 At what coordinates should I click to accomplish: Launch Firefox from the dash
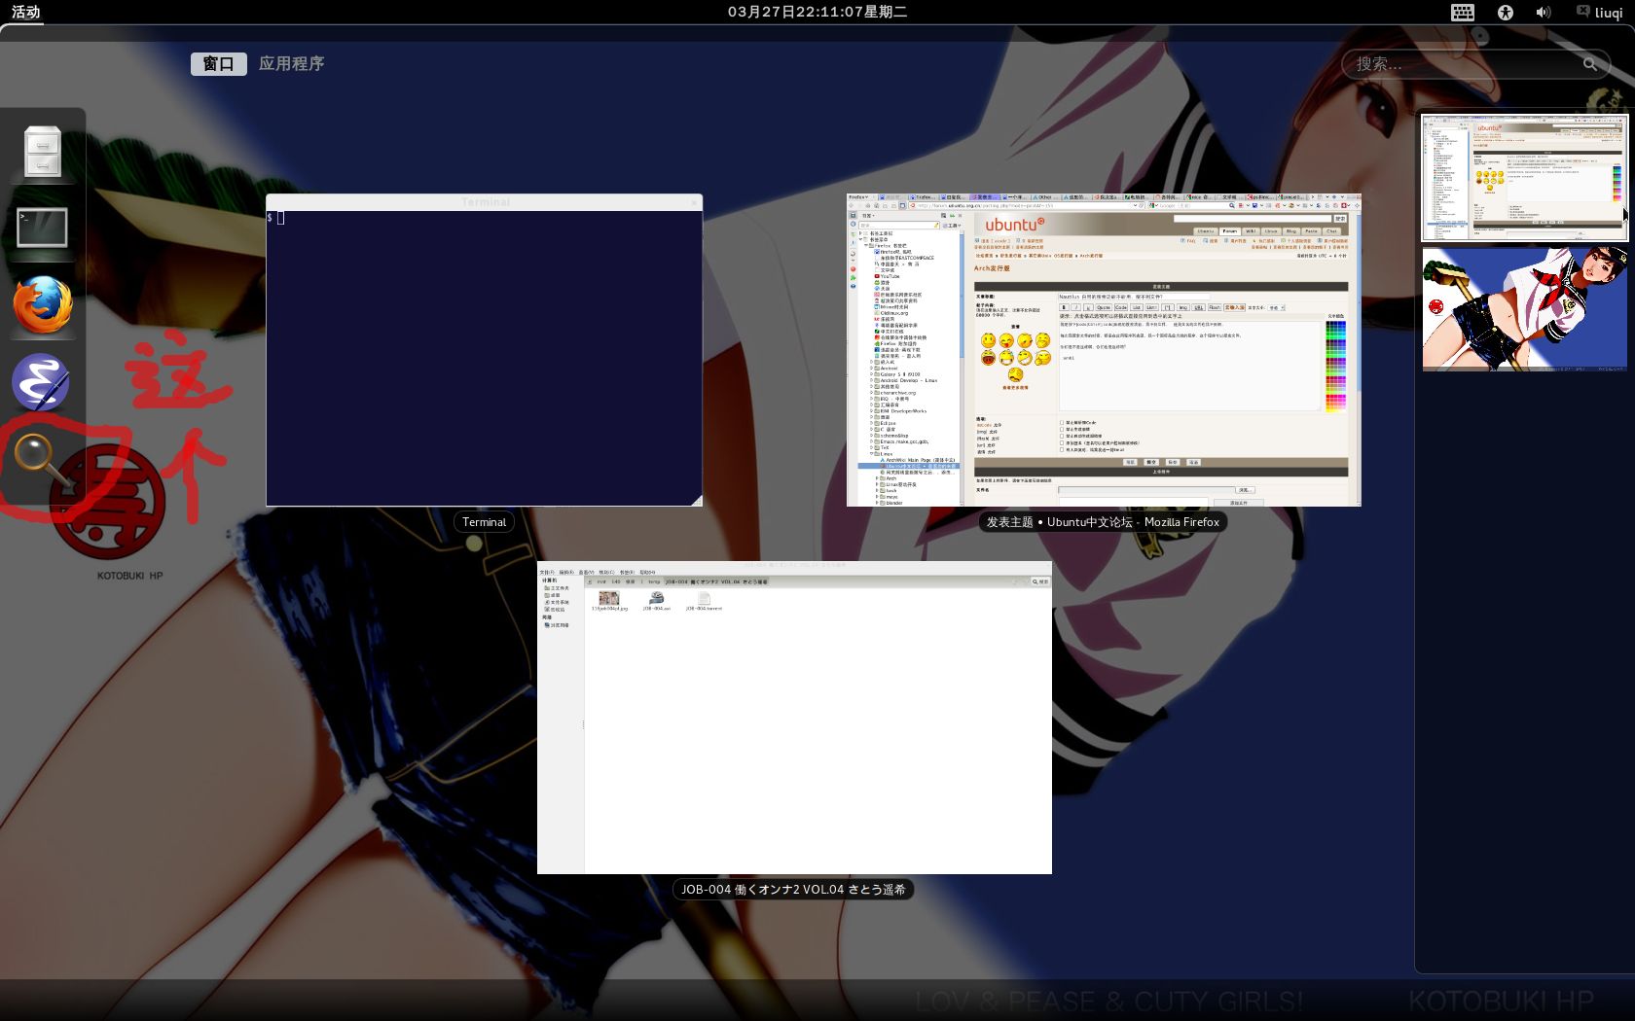[43, 305]
